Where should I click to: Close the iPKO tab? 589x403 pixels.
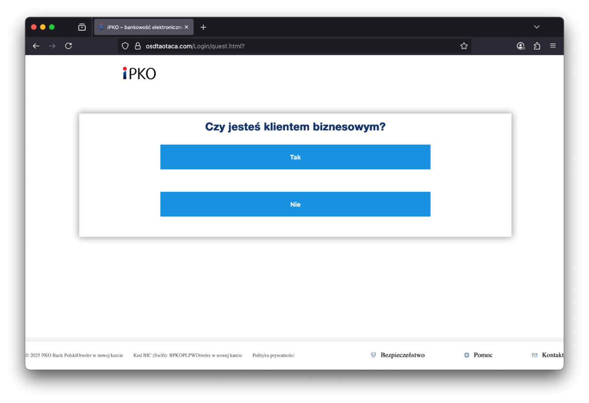click(x=187, y=27)
